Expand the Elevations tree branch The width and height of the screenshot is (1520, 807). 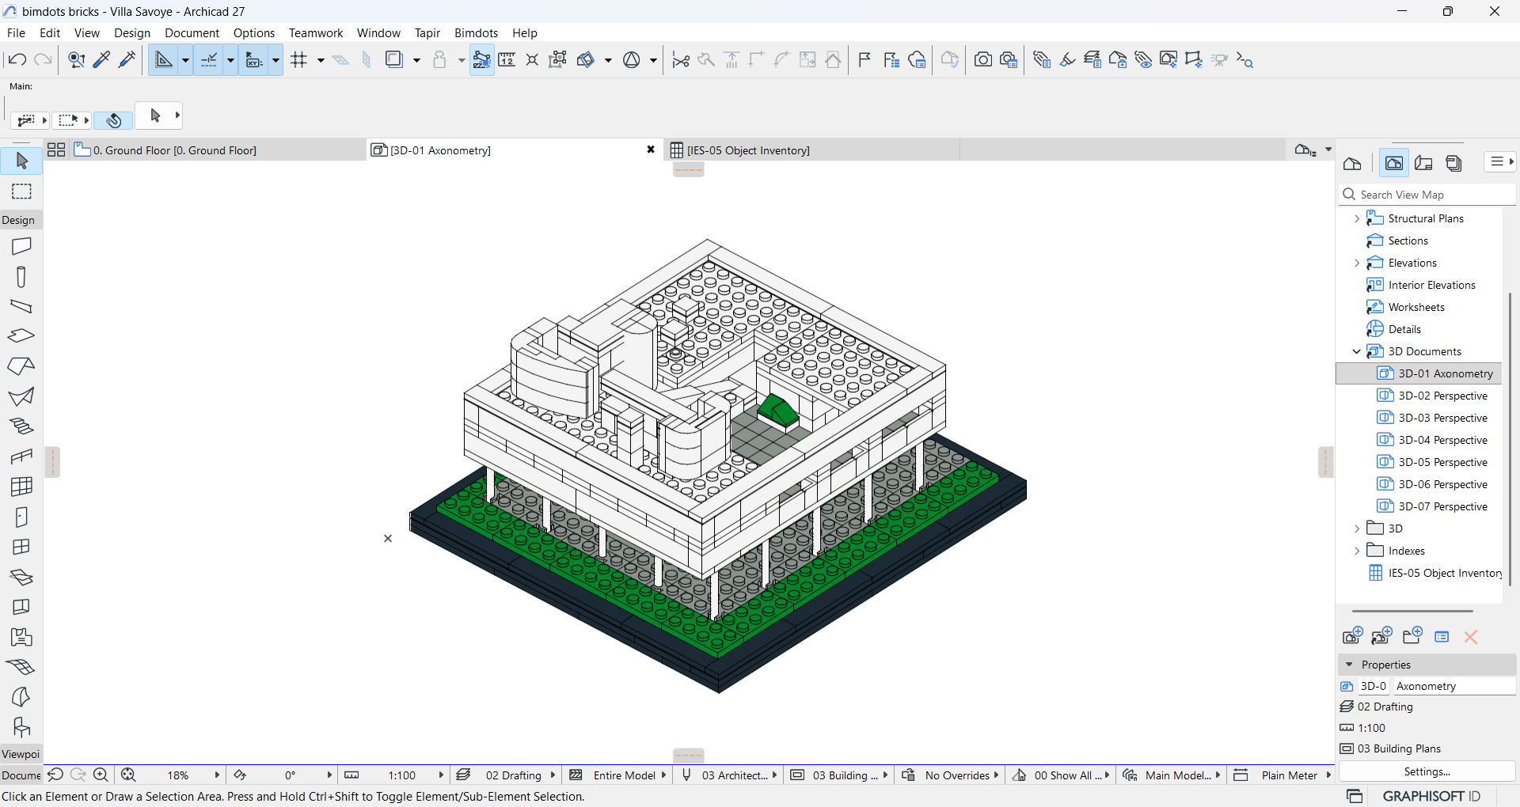pyautogui.click(x=1356, y=262)
